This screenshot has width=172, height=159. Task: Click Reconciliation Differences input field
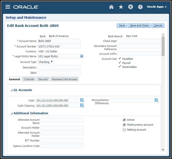click(131, 100)
